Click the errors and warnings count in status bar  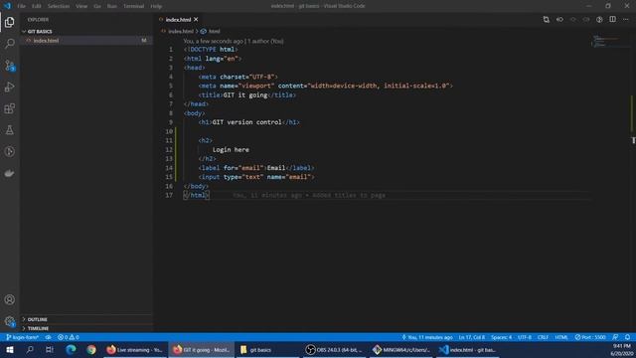pyautogui.click(x=69, y=337)
